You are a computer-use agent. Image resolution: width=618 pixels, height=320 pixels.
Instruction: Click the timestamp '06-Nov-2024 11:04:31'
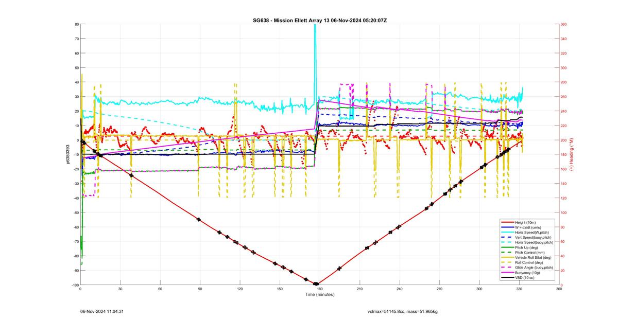click(x=102, y=311)
